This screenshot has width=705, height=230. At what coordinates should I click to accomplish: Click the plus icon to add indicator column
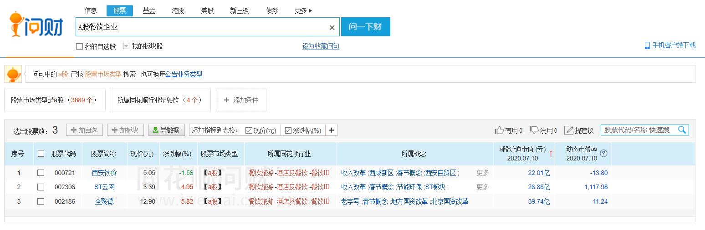coord(331,130)
